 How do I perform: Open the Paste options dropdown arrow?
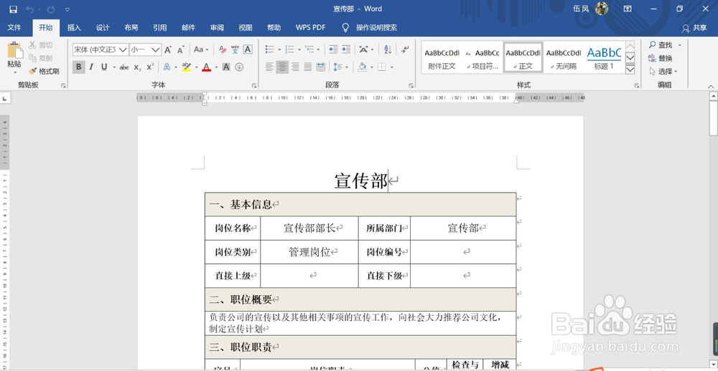coord(14,72)
